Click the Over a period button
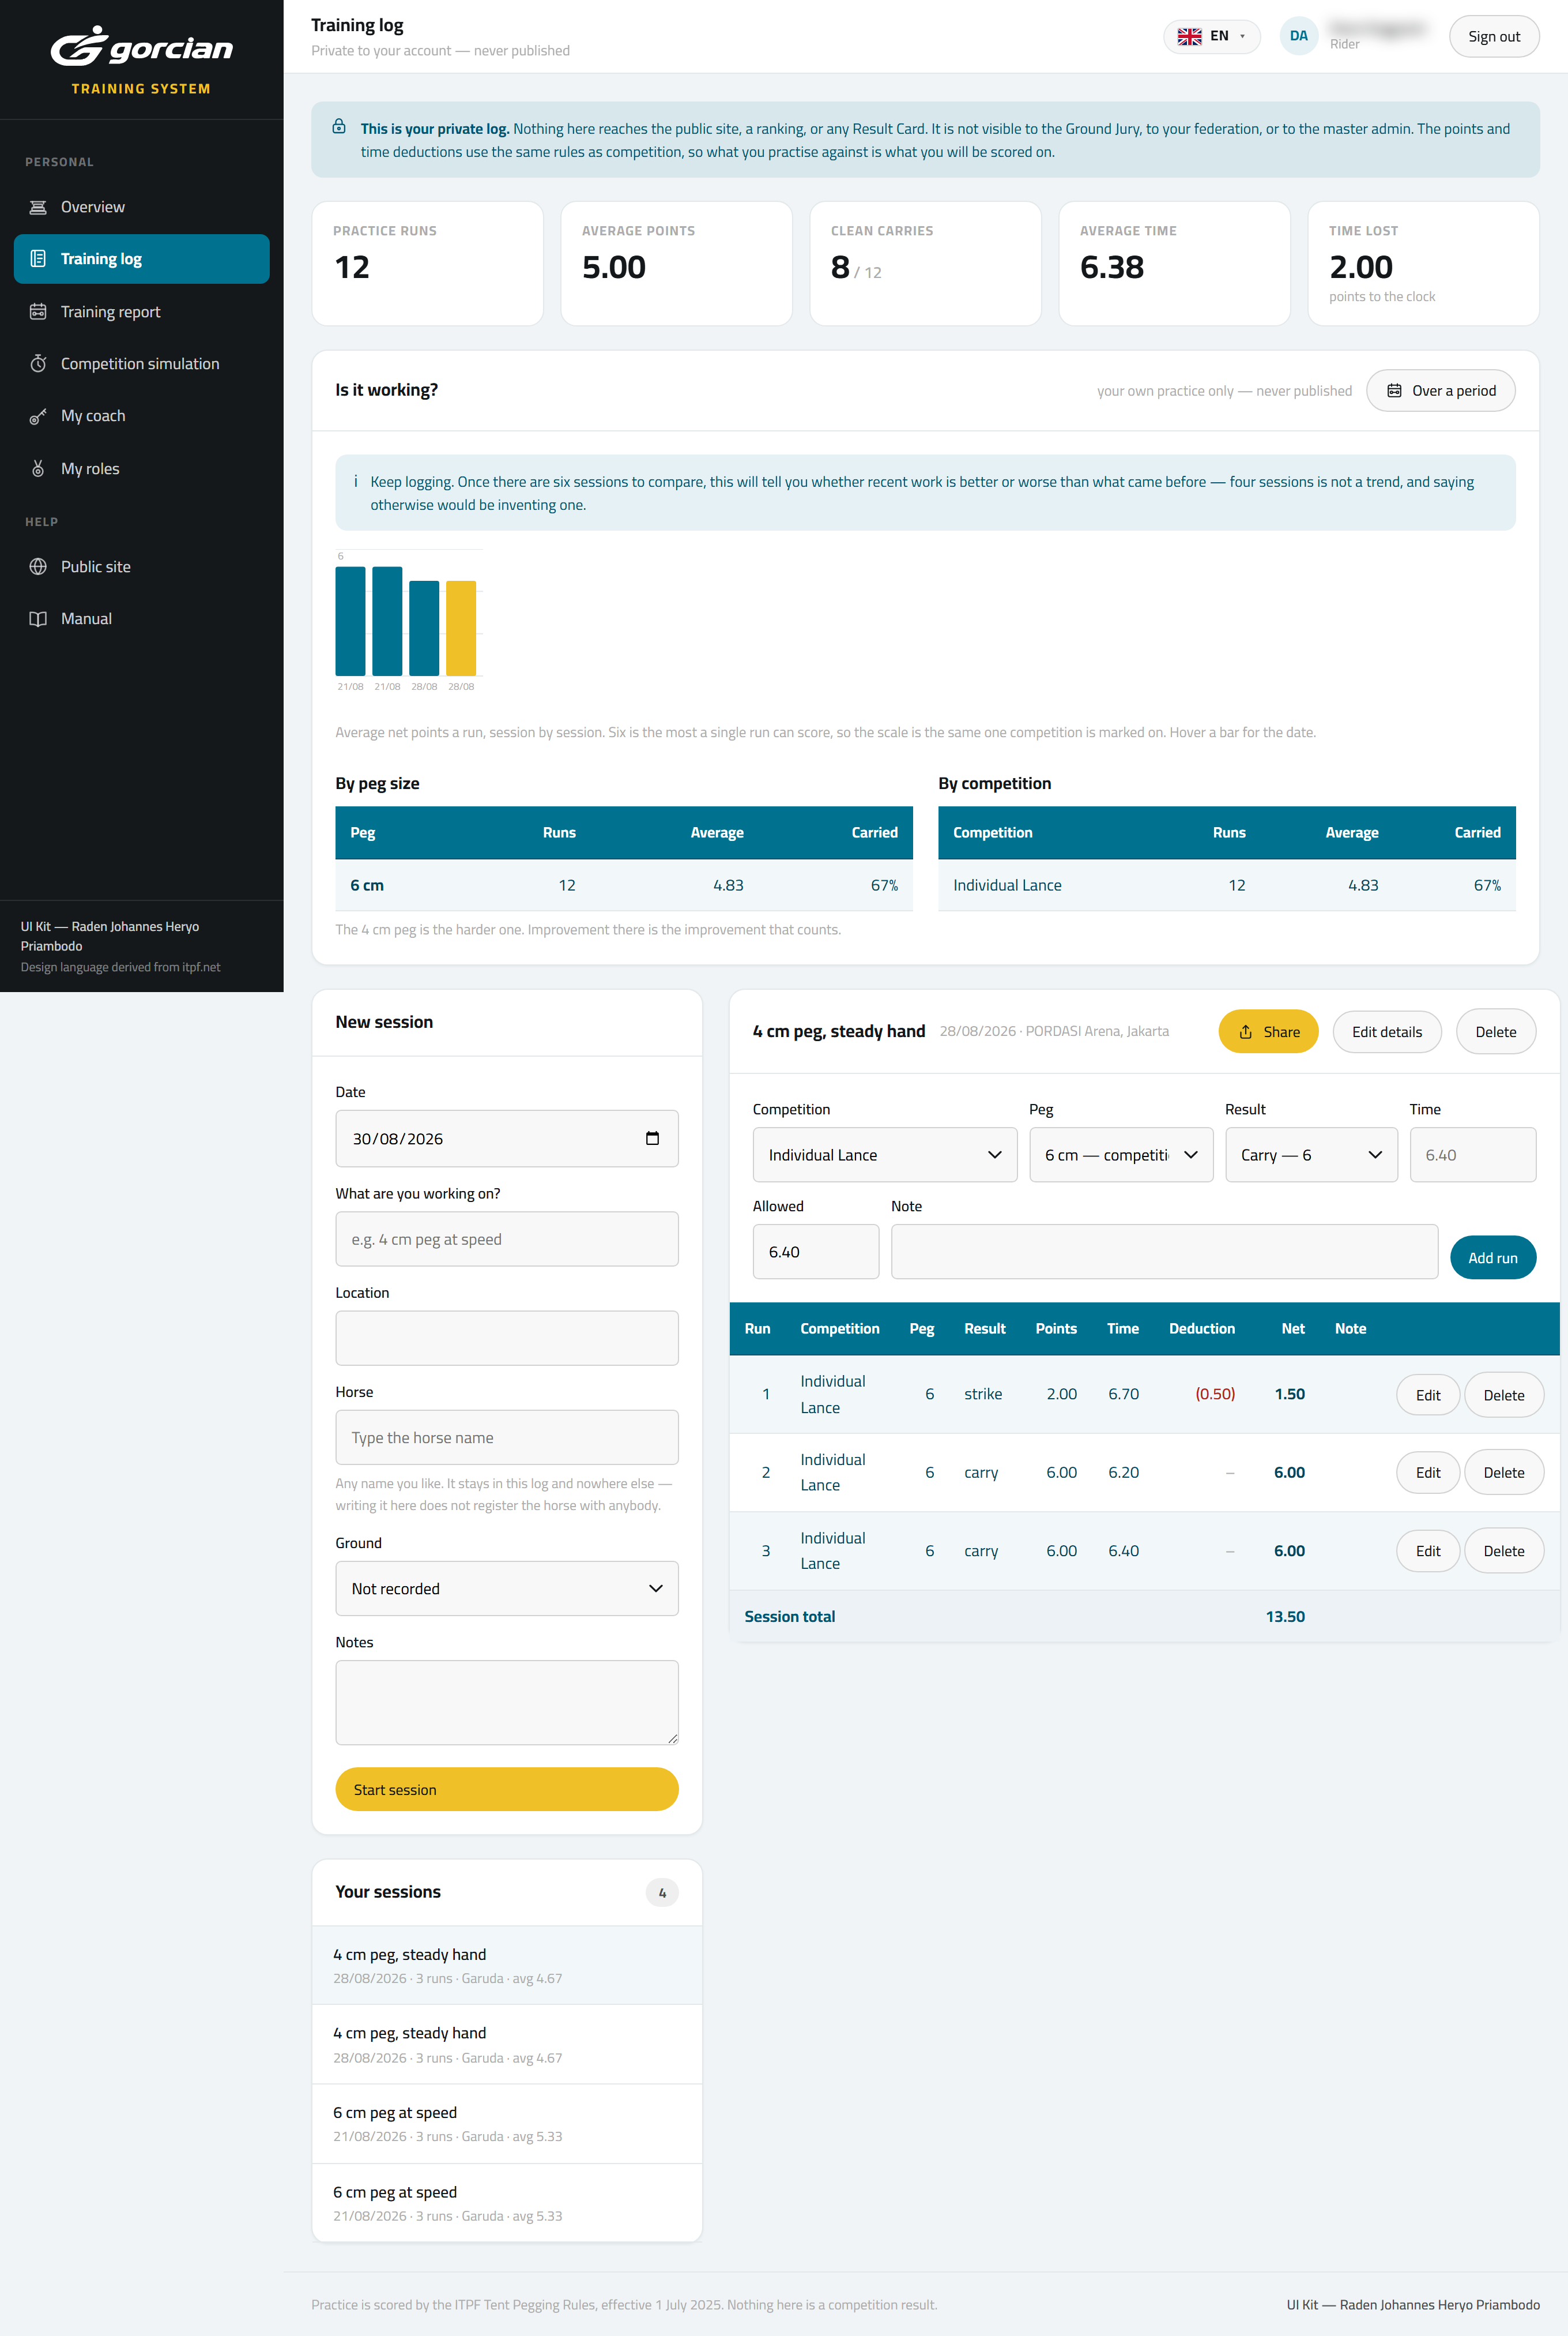1568x2336 pixels. pos(1440,390)
